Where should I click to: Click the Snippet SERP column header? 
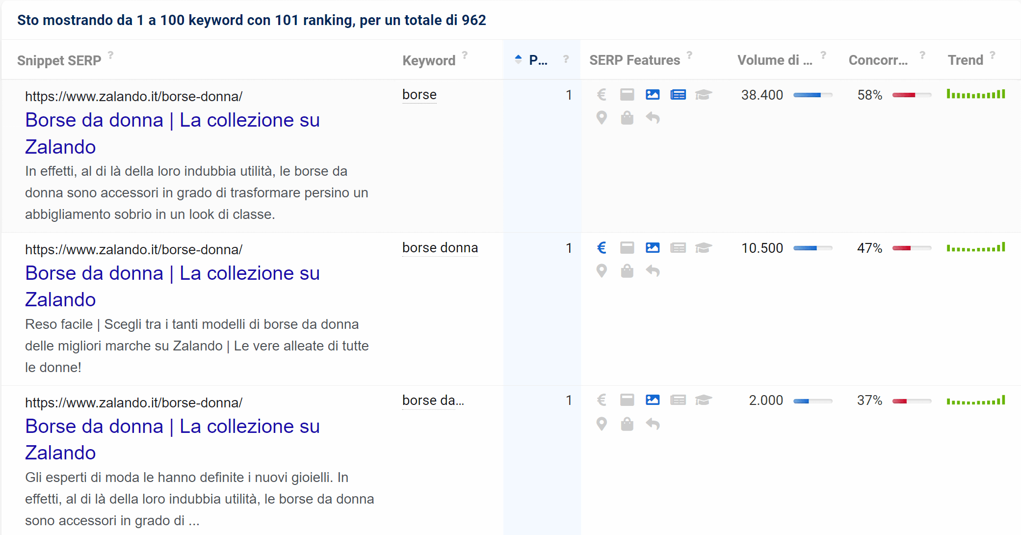pyautogui.click(x=59, y=60)
